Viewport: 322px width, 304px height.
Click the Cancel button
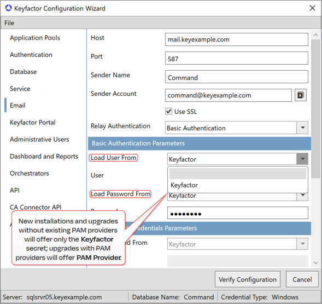click(x=302, y=279)
